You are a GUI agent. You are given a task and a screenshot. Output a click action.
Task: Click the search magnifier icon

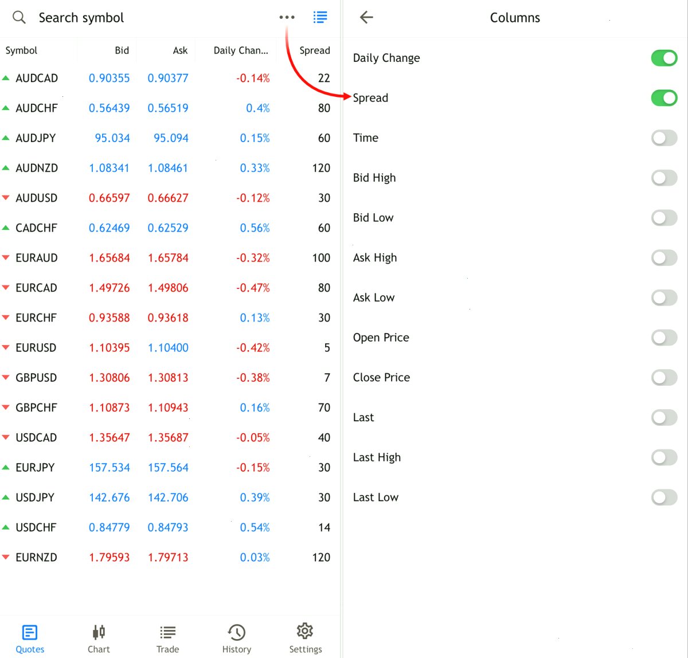(19, 17)
